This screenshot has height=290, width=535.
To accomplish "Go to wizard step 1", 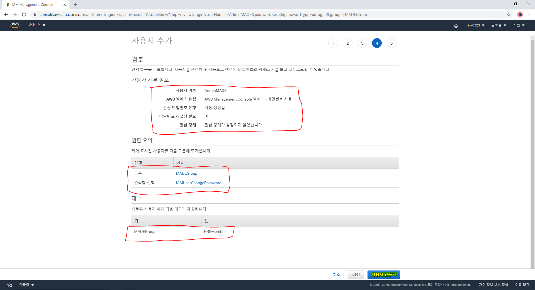I will click(x=333, y=43).
